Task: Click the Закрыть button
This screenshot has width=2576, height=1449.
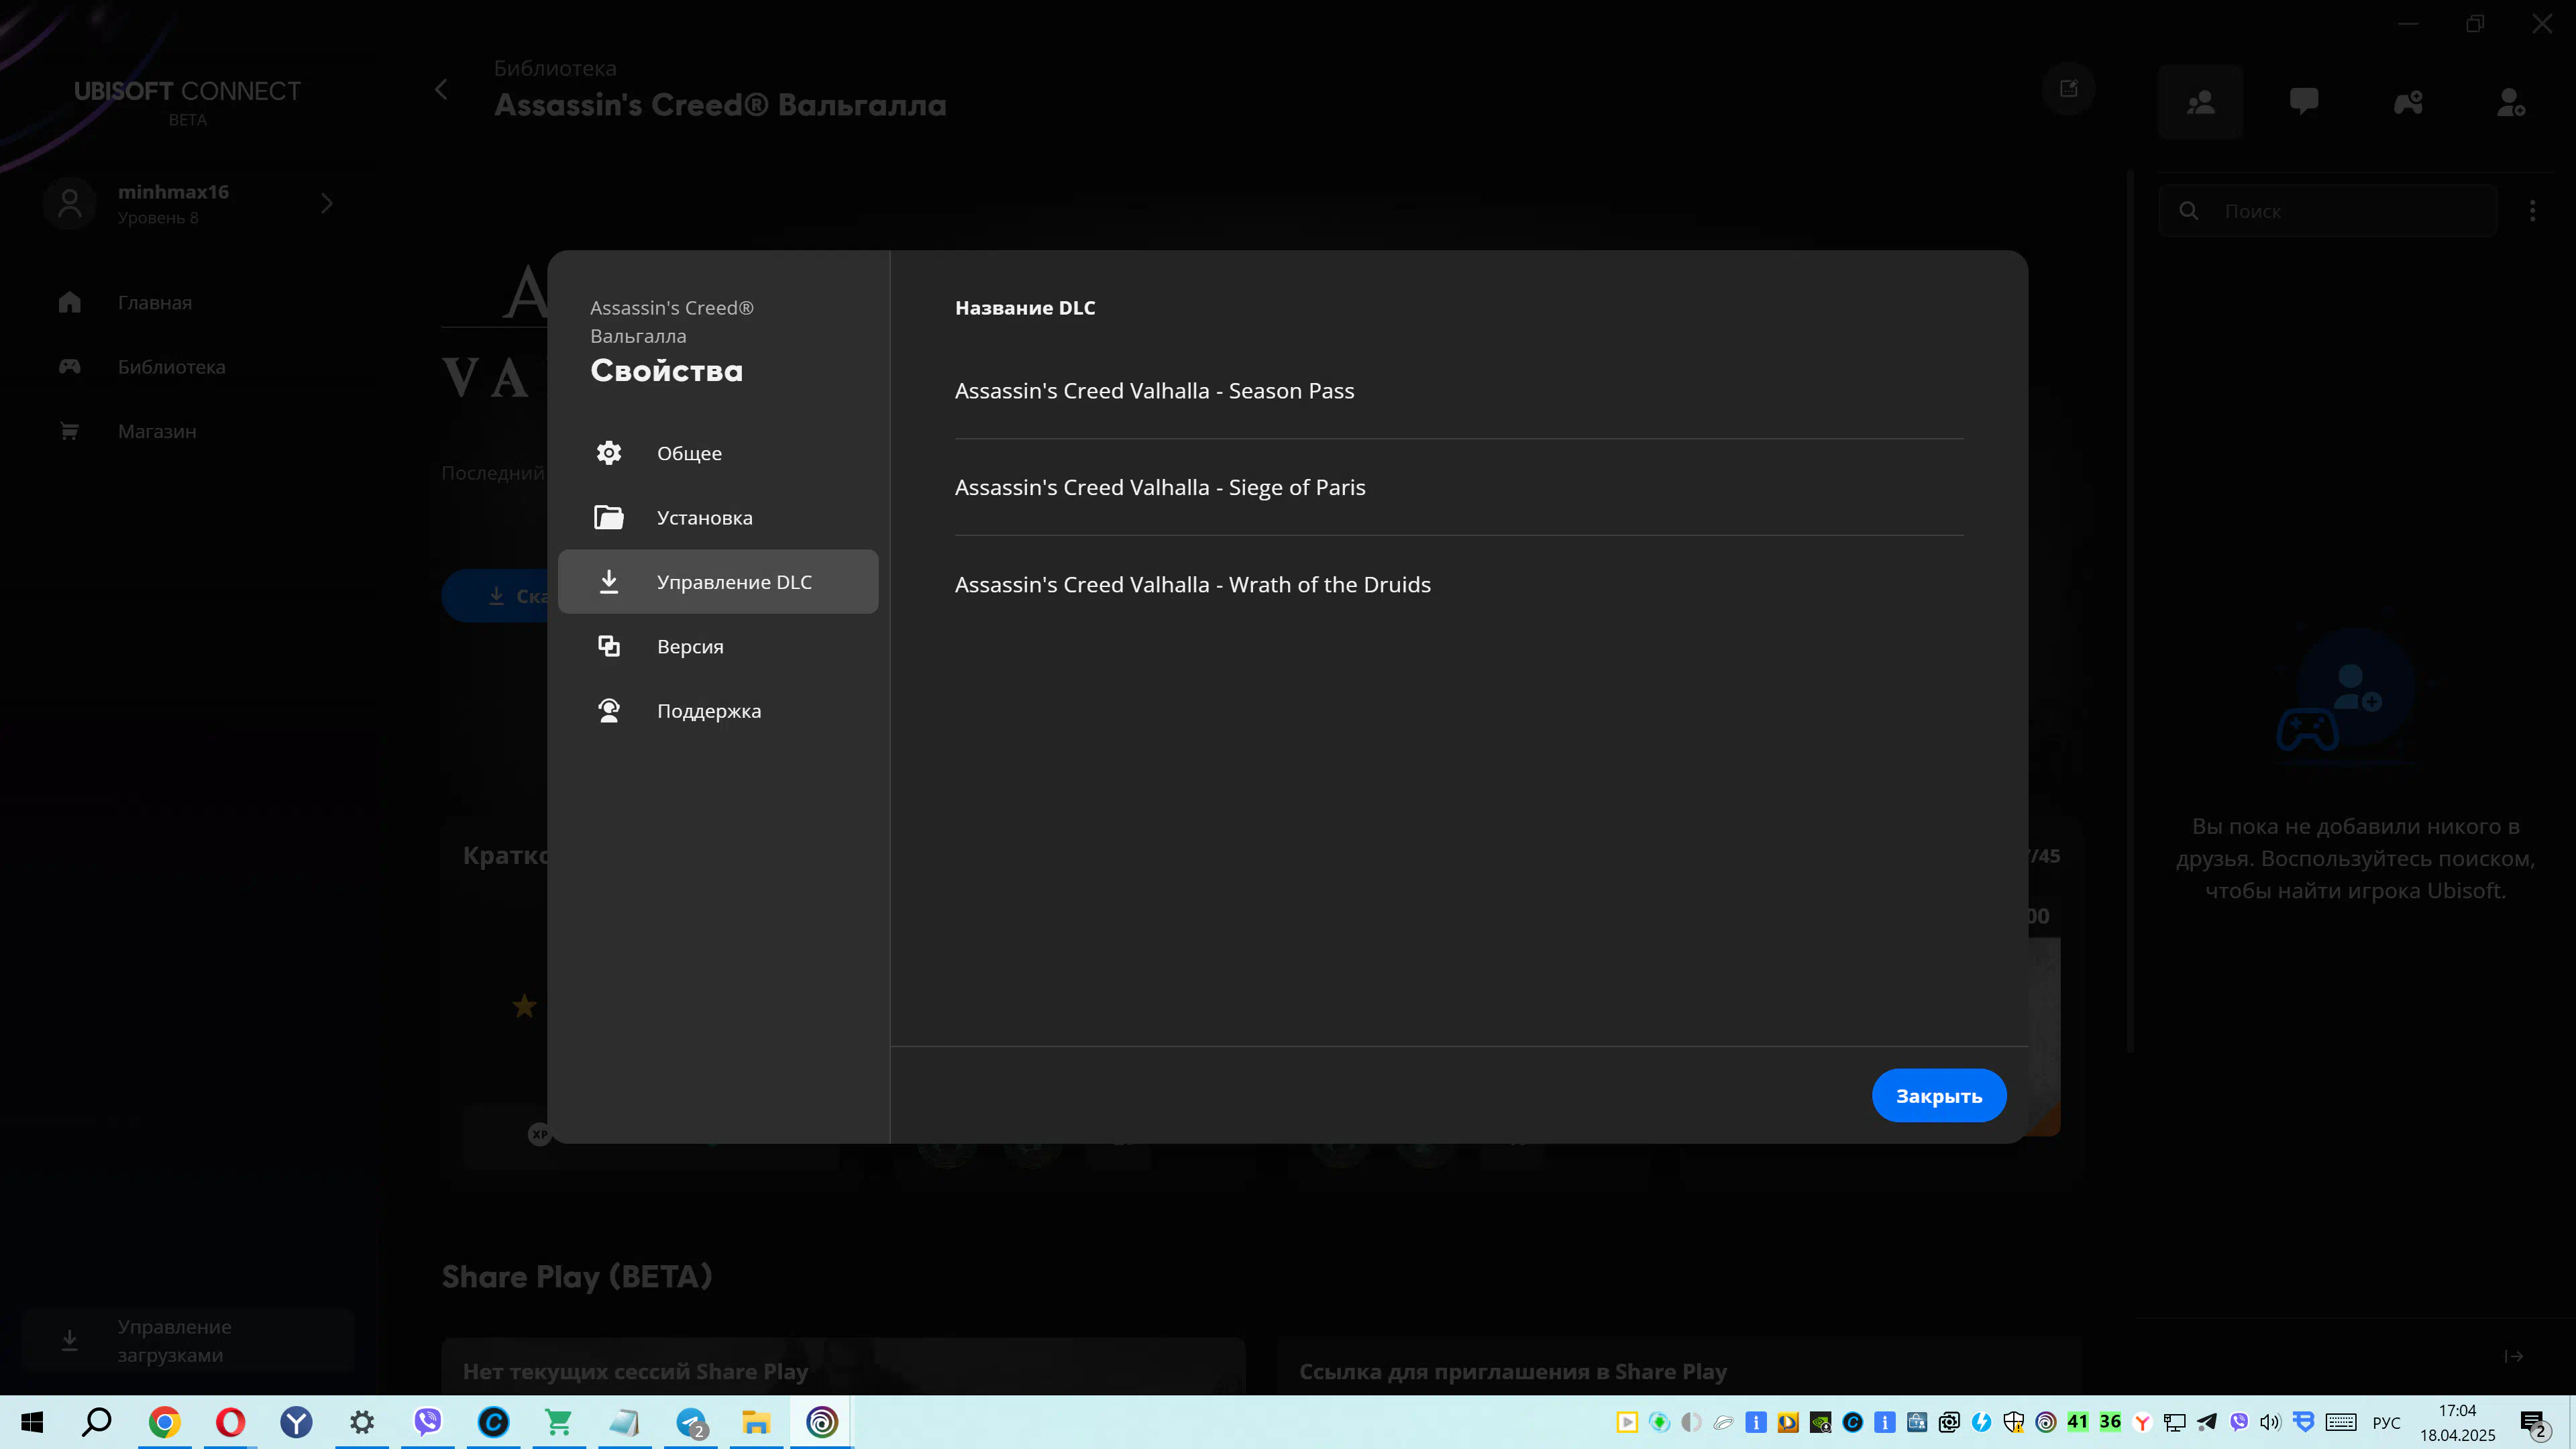Action: [x=1939, y=1095]
